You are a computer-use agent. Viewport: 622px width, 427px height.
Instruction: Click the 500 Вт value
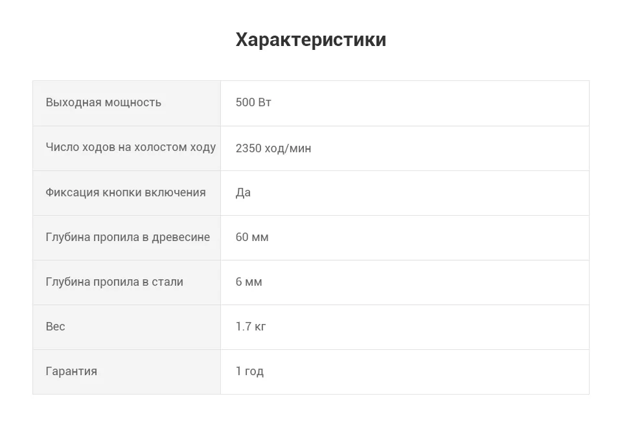coord(253,102)
